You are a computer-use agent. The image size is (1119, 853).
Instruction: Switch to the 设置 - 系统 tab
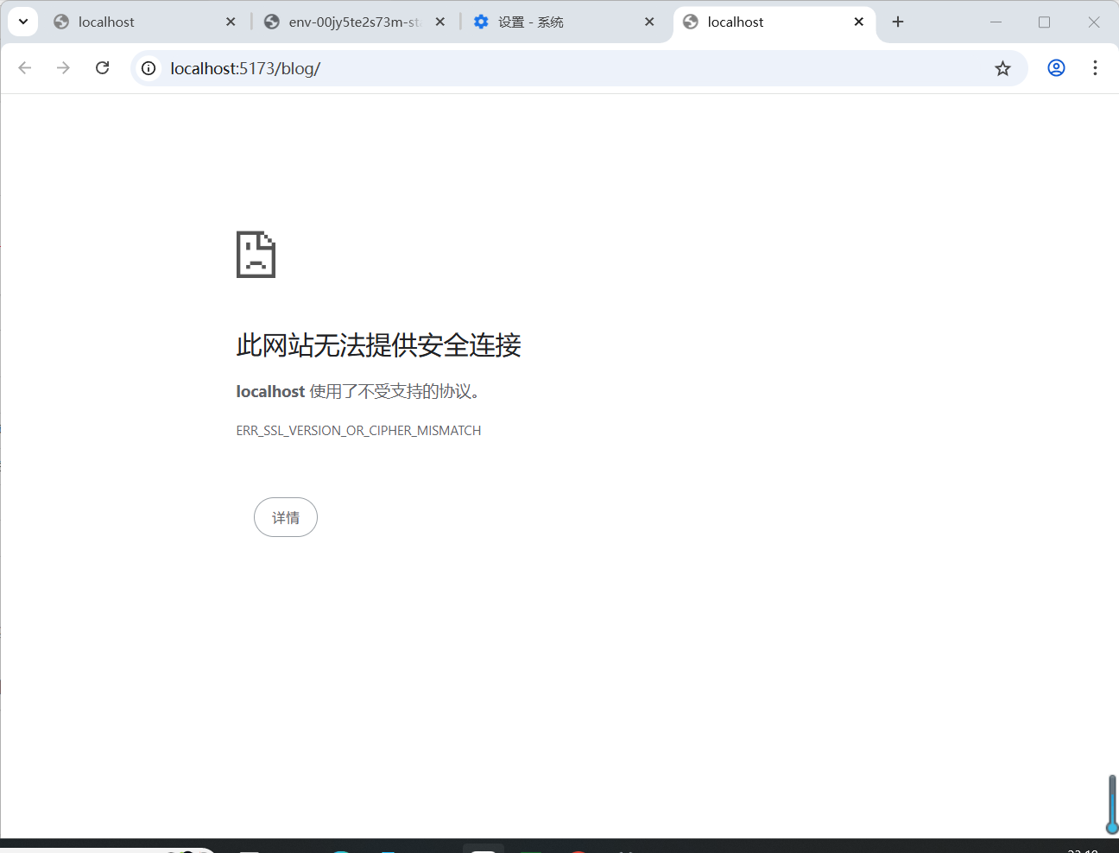pos(553,22)
